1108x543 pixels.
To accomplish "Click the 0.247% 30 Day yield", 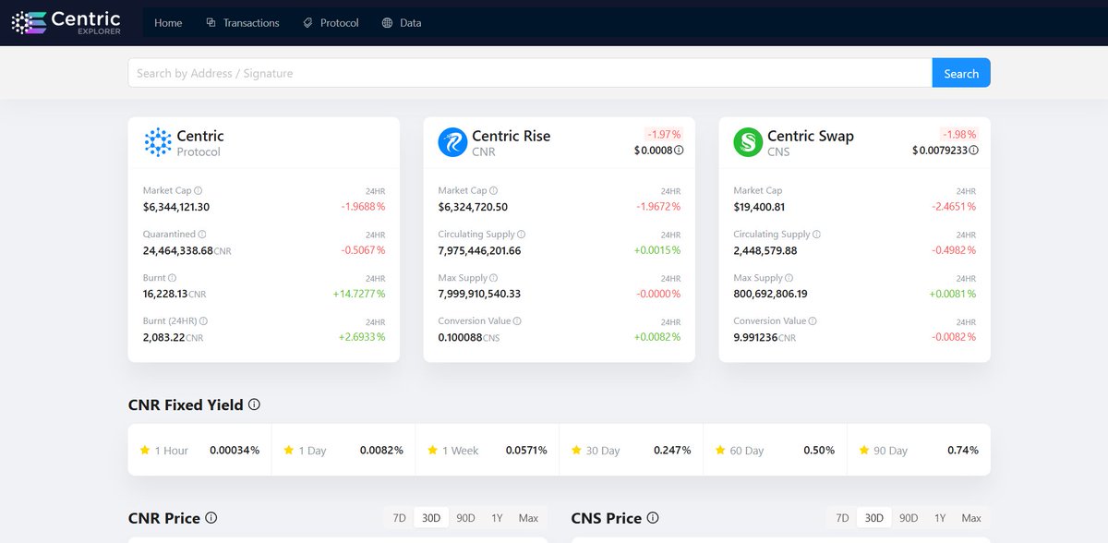I will [674, 450].
